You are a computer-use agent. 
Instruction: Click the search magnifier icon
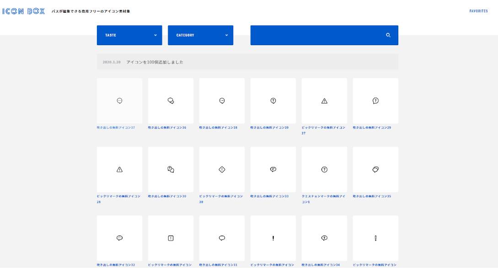(388, 35)
